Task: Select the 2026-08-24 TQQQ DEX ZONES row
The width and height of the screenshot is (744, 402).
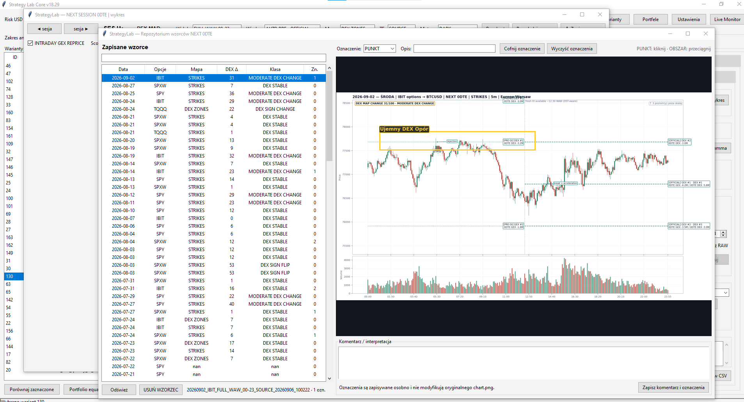Action: (214, 109)
